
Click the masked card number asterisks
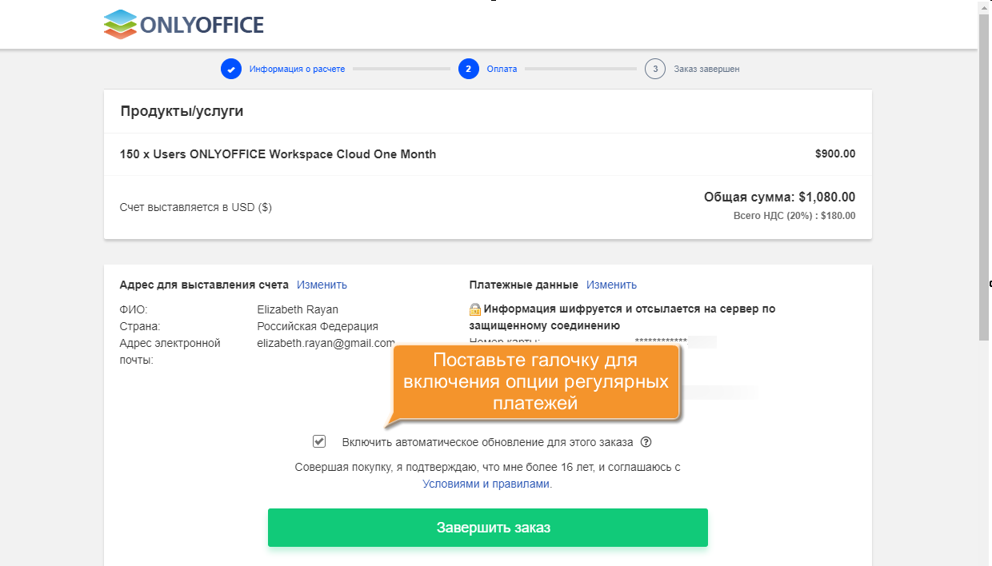(x=661, y=342)
